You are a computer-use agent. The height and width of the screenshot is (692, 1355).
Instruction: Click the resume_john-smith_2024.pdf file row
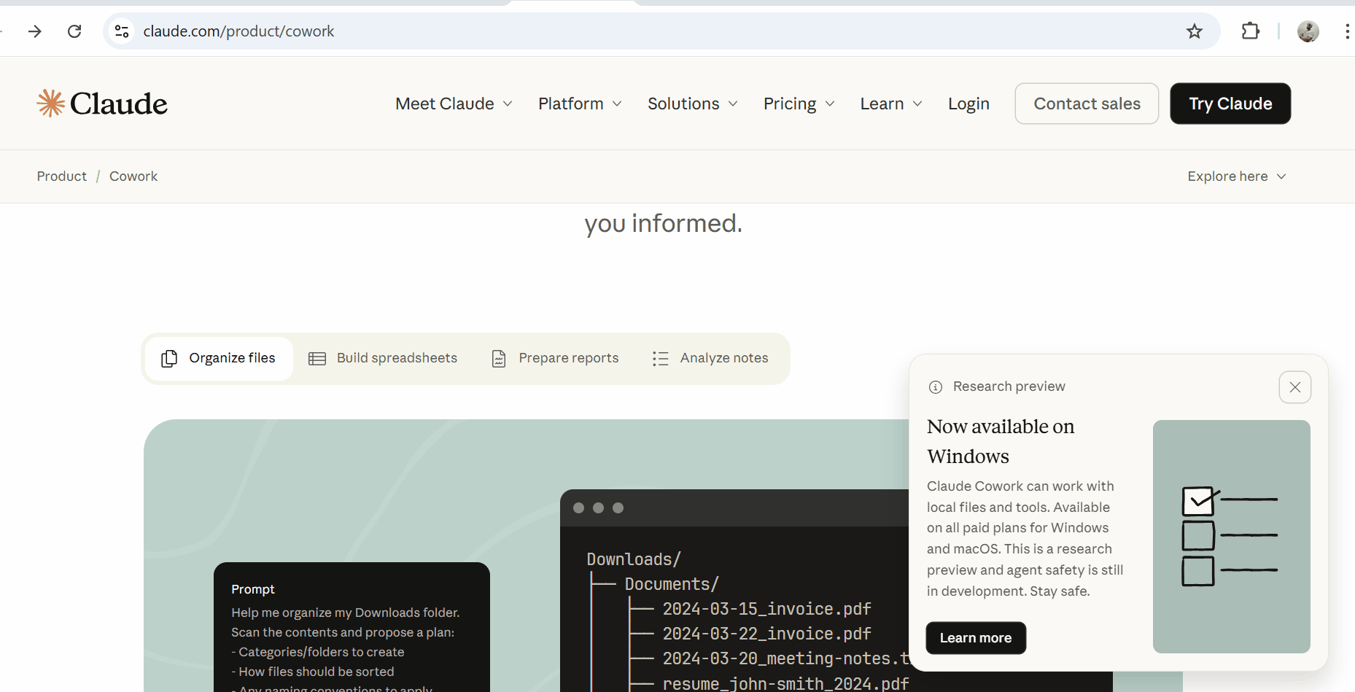(785, 683)
